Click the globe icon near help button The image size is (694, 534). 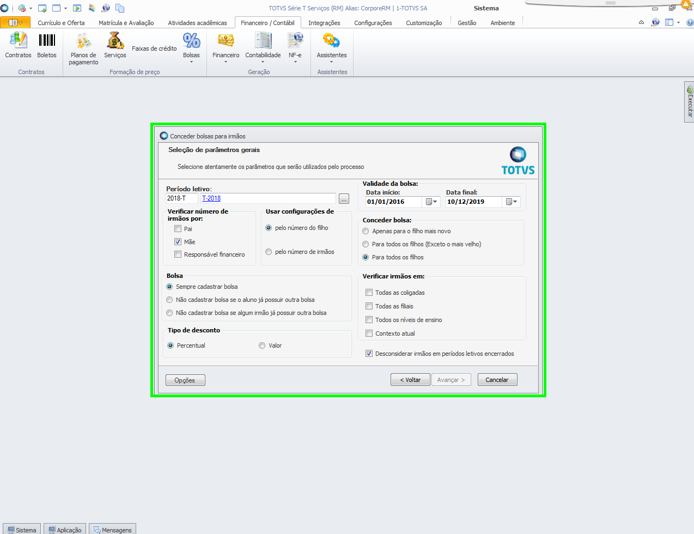pyautogui.click(x=655, y=22)
